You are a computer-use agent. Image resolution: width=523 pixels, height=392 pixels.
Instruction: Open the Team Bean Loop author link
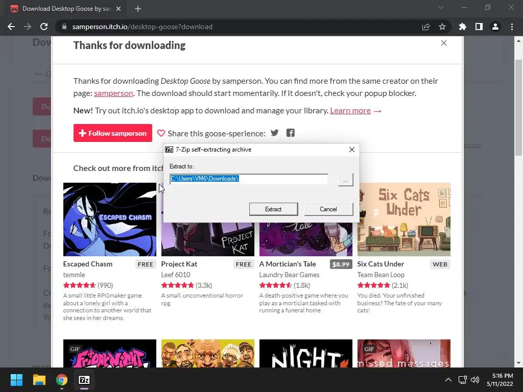click(x=381, y=275)
